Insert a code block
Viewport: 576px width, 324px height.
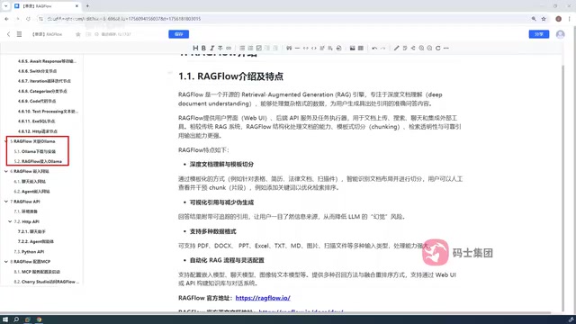pos(306,48)
